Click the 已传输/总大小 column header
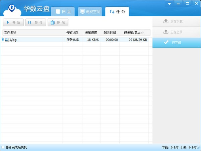This screenshot has width=201, height=151. [133, 33]
